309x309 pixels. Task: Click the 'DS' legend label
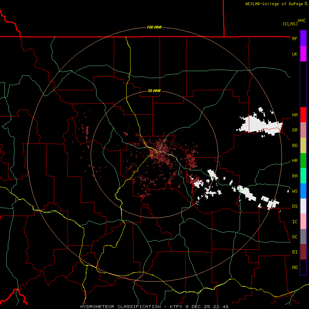pyautogui.click(x=295, y=206)
